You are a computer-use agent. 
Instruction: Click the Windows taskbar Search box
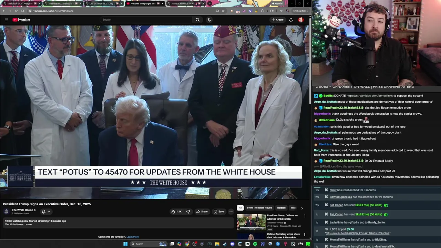pyautogui.click(x=148, y=244)
